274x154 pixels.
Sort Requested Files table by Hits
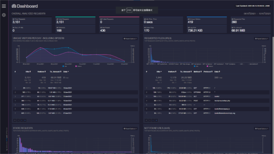click(x=159, y=71)
